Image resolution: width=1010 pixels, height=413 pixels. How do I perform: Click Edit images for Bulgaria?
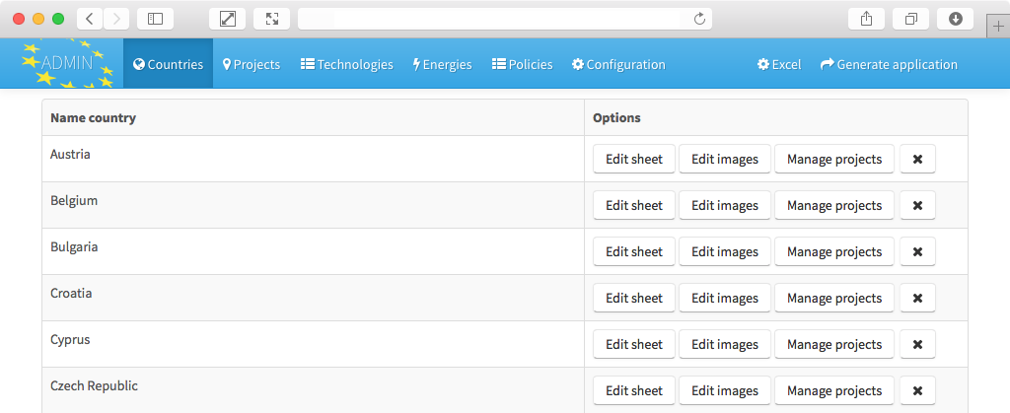coord(725,251)
